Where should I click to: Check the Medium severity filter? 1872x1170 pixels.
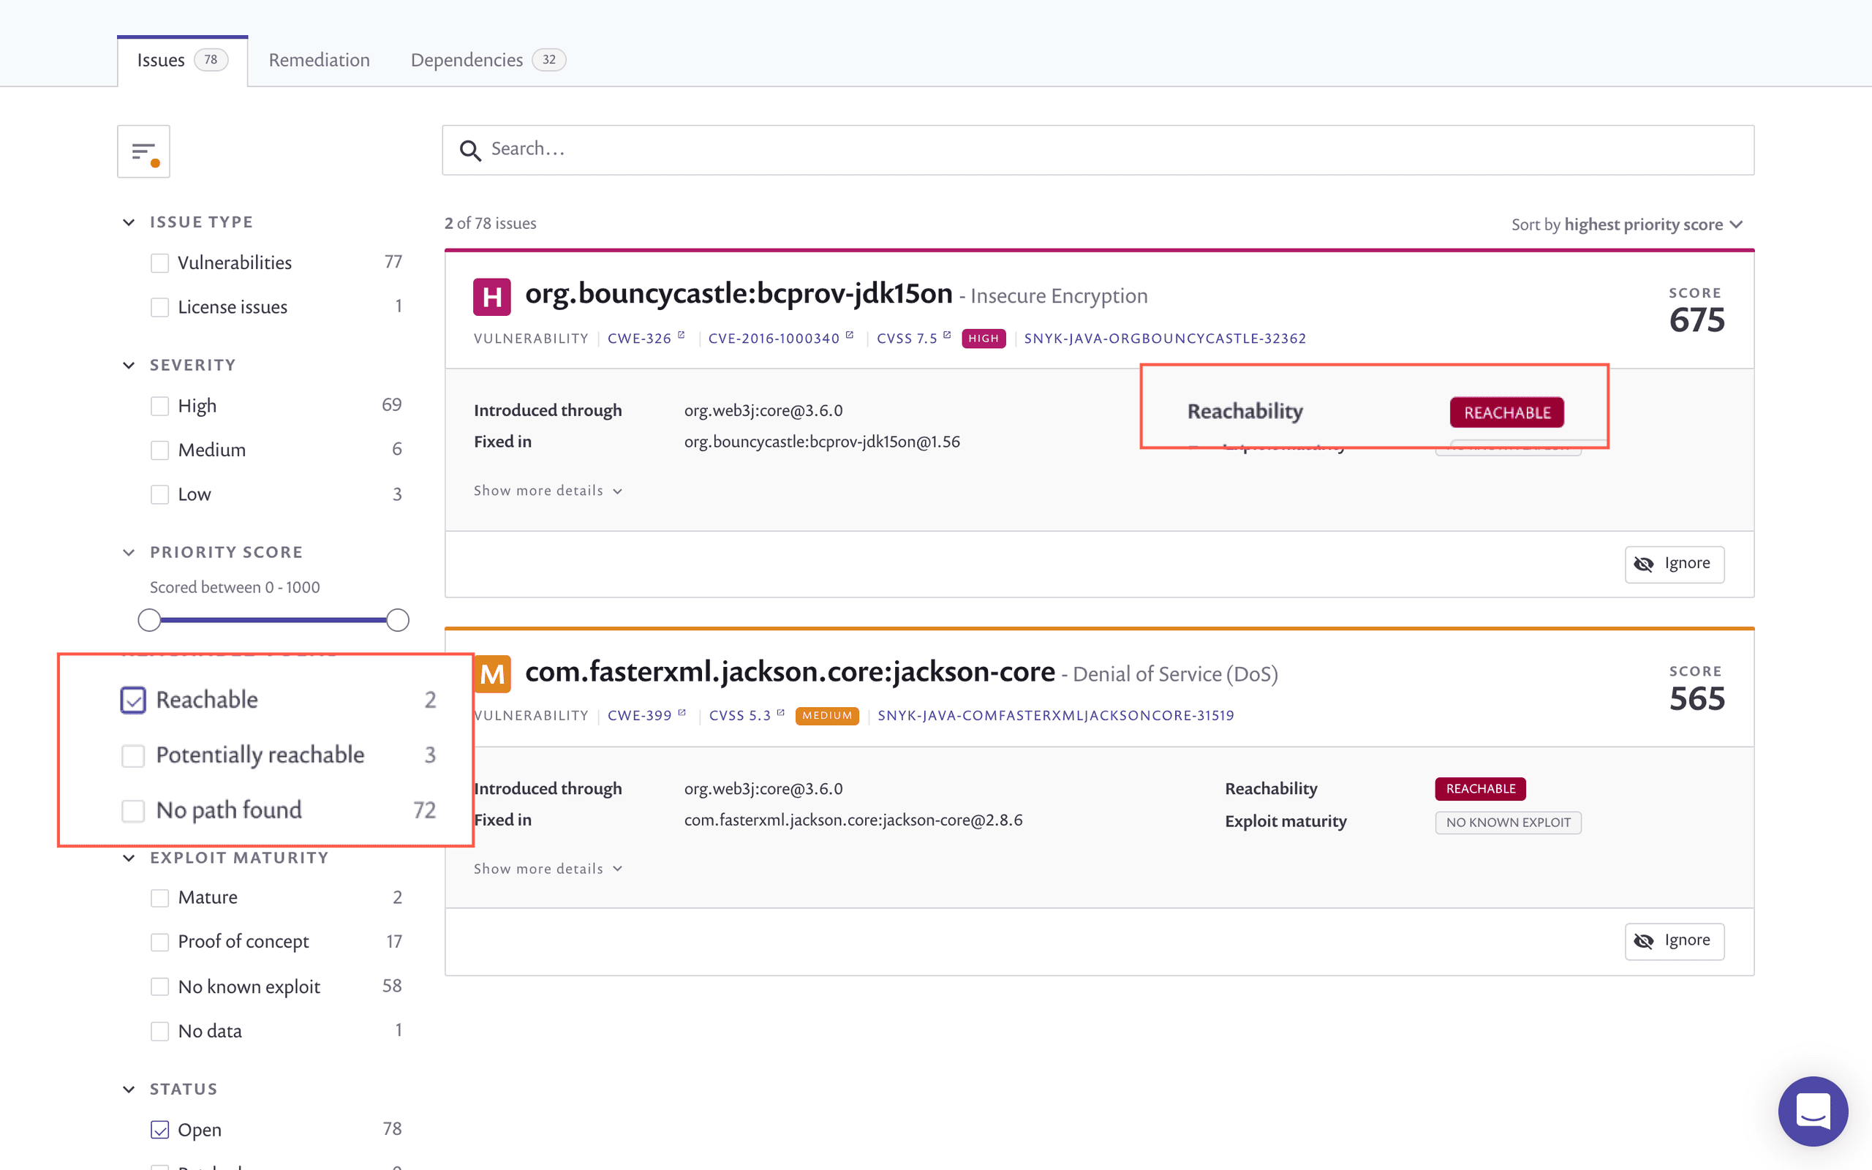pyautogui.click(x=159, y=450)
